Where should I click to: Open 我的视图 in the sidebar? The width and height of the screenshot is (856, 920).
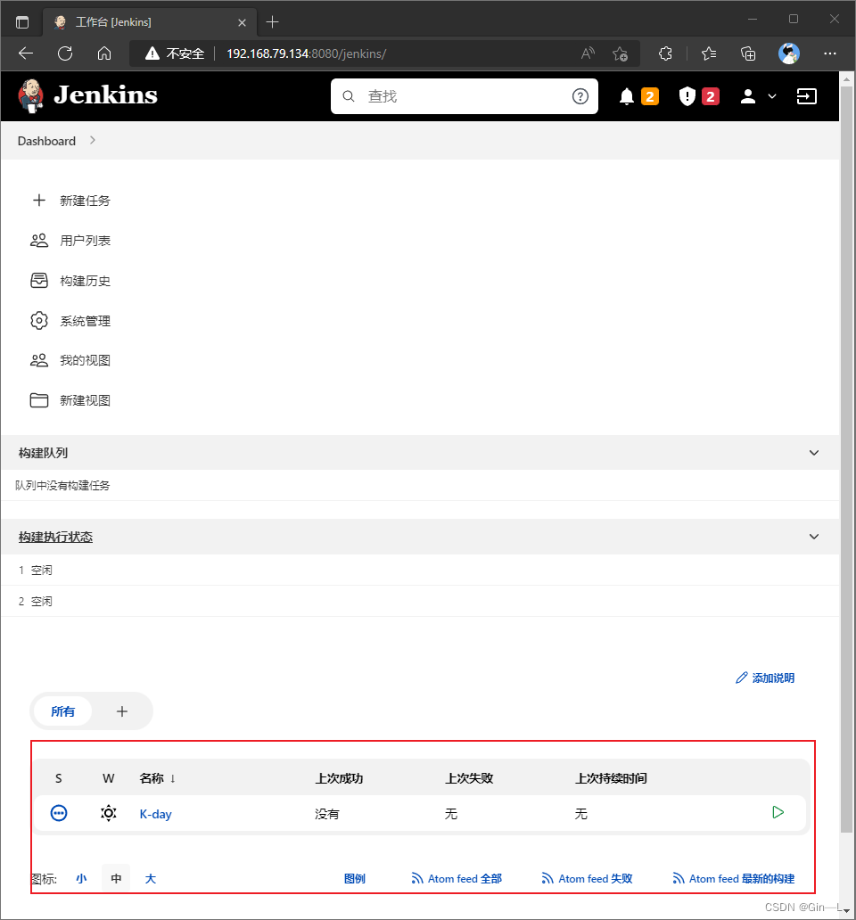tap(70, 360)
